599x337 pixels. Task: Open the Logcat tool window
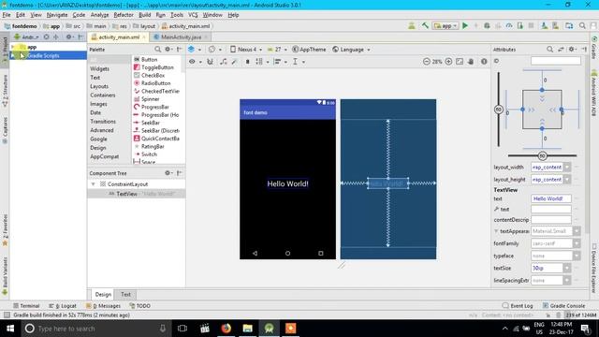coord(63,306)
